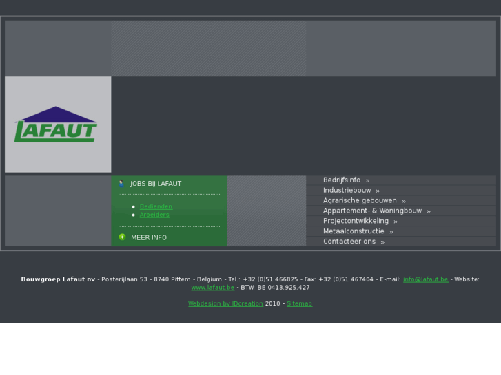This screenshot has width=501, height=375.
Task: Click the chevron next to Appartement- & Woningbouw
Action: (429, 211)
